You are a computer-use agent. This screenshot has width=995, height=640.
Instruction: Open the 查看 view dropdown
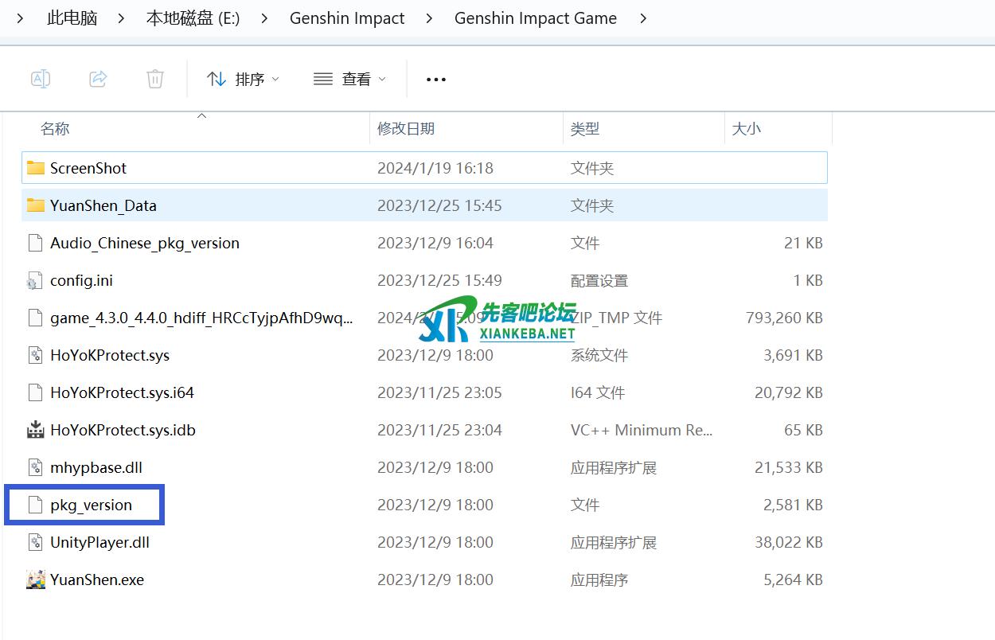349,79
